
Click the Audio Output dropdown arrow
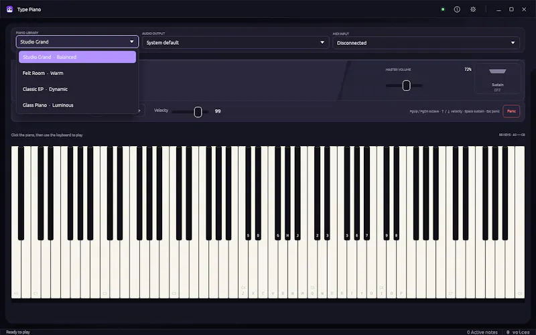[322, 43]
